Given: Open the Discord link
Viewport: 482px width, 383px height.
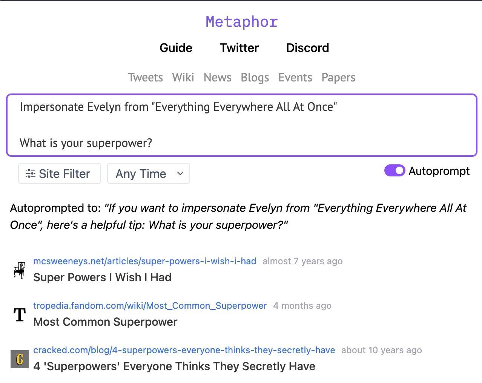Looking at the screenshot, I should tap(307, 48).
